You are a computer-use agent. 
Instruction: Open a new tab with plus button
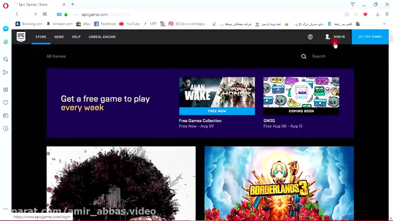[72, 4]
